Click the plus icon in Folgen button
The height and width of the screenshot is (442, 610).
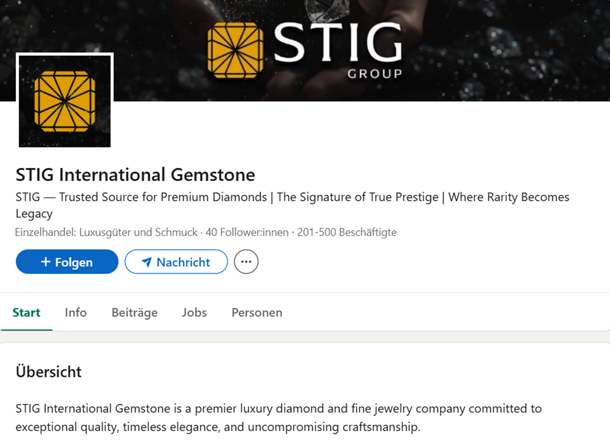click(45, 262)
